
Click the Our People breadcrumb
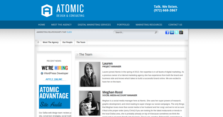click(x=67, y=42)
